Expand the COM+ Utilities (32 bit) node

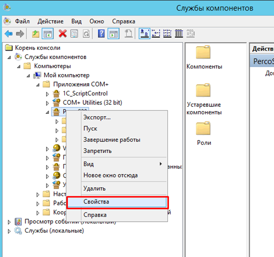48,103
